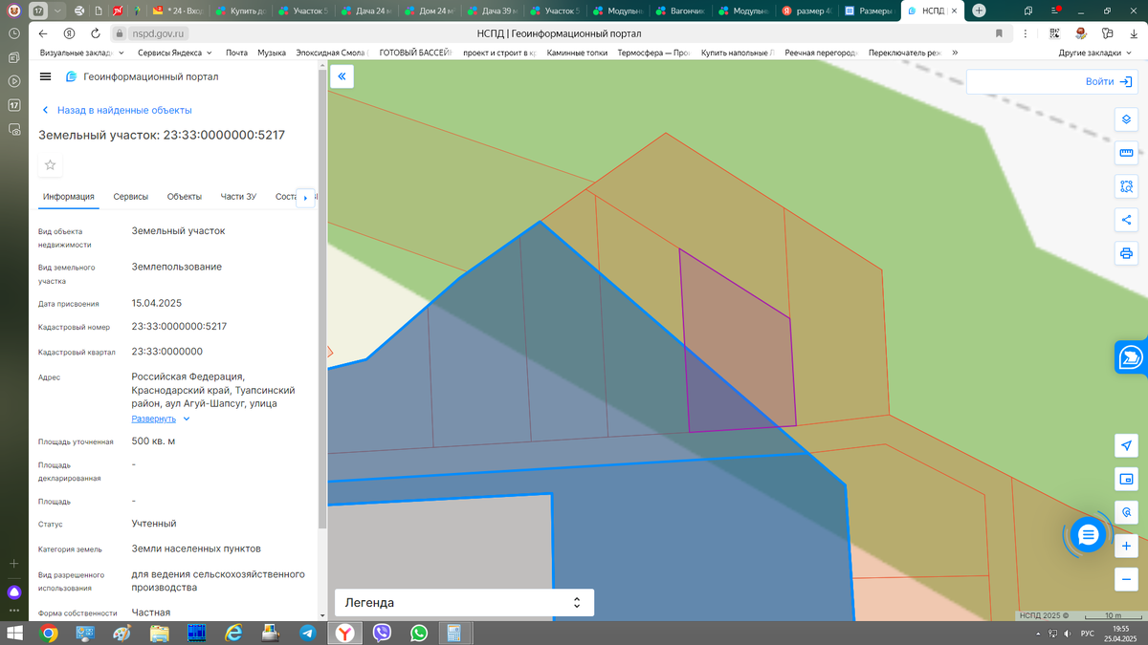The image size is (1148, 645).
Task: Open the Легенда dropdown
Action: tap(465, 602)
